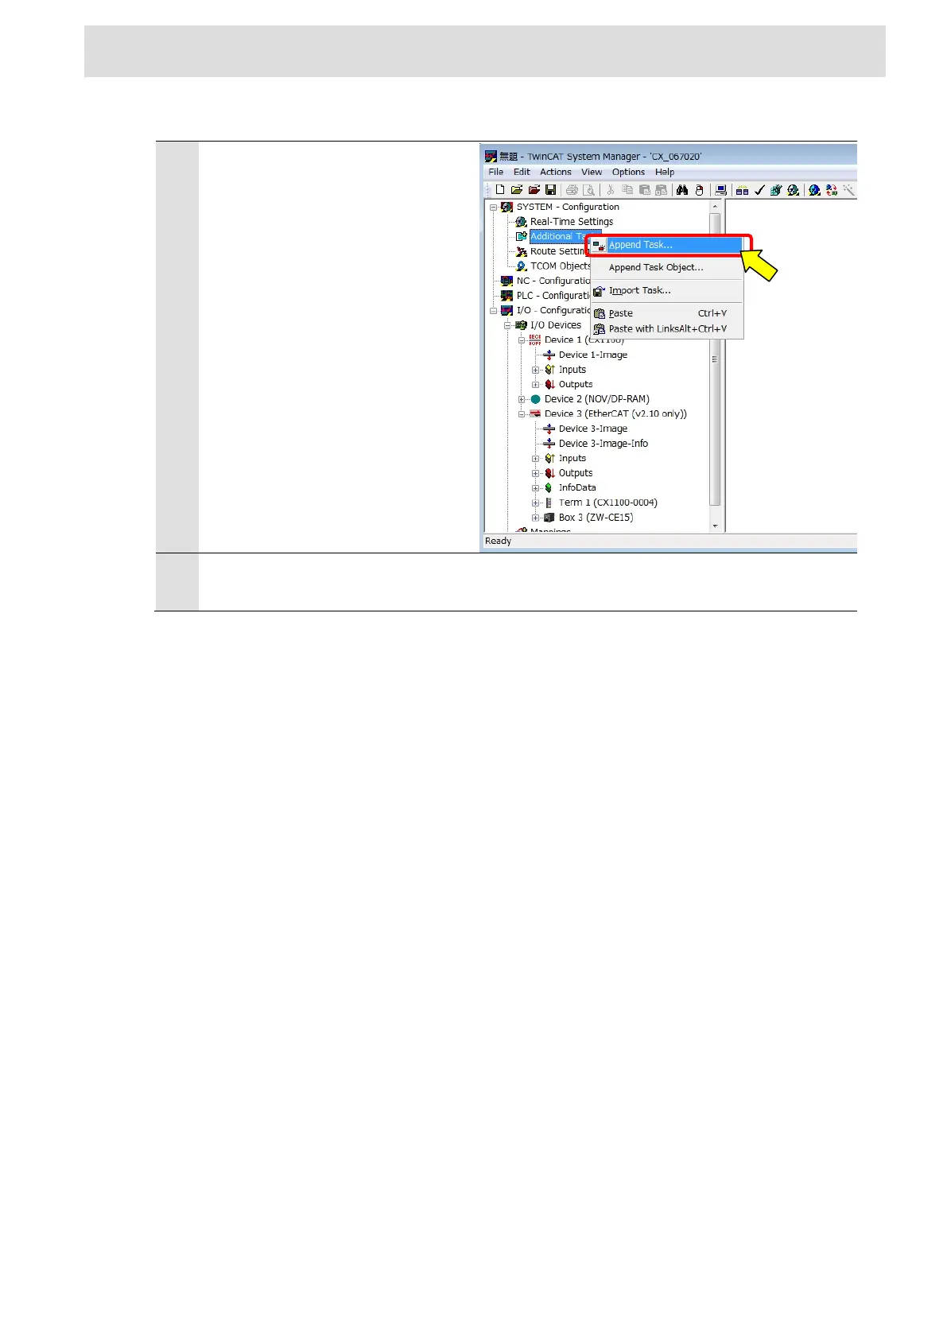This screenshot has height=1339, width=947.
Task: Click the mouse toolbar icon
Action: [699, 190]
